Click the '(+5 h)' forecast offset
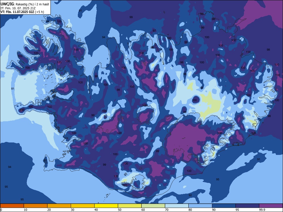This screenshot has height=212, width=283. (39, 12)
